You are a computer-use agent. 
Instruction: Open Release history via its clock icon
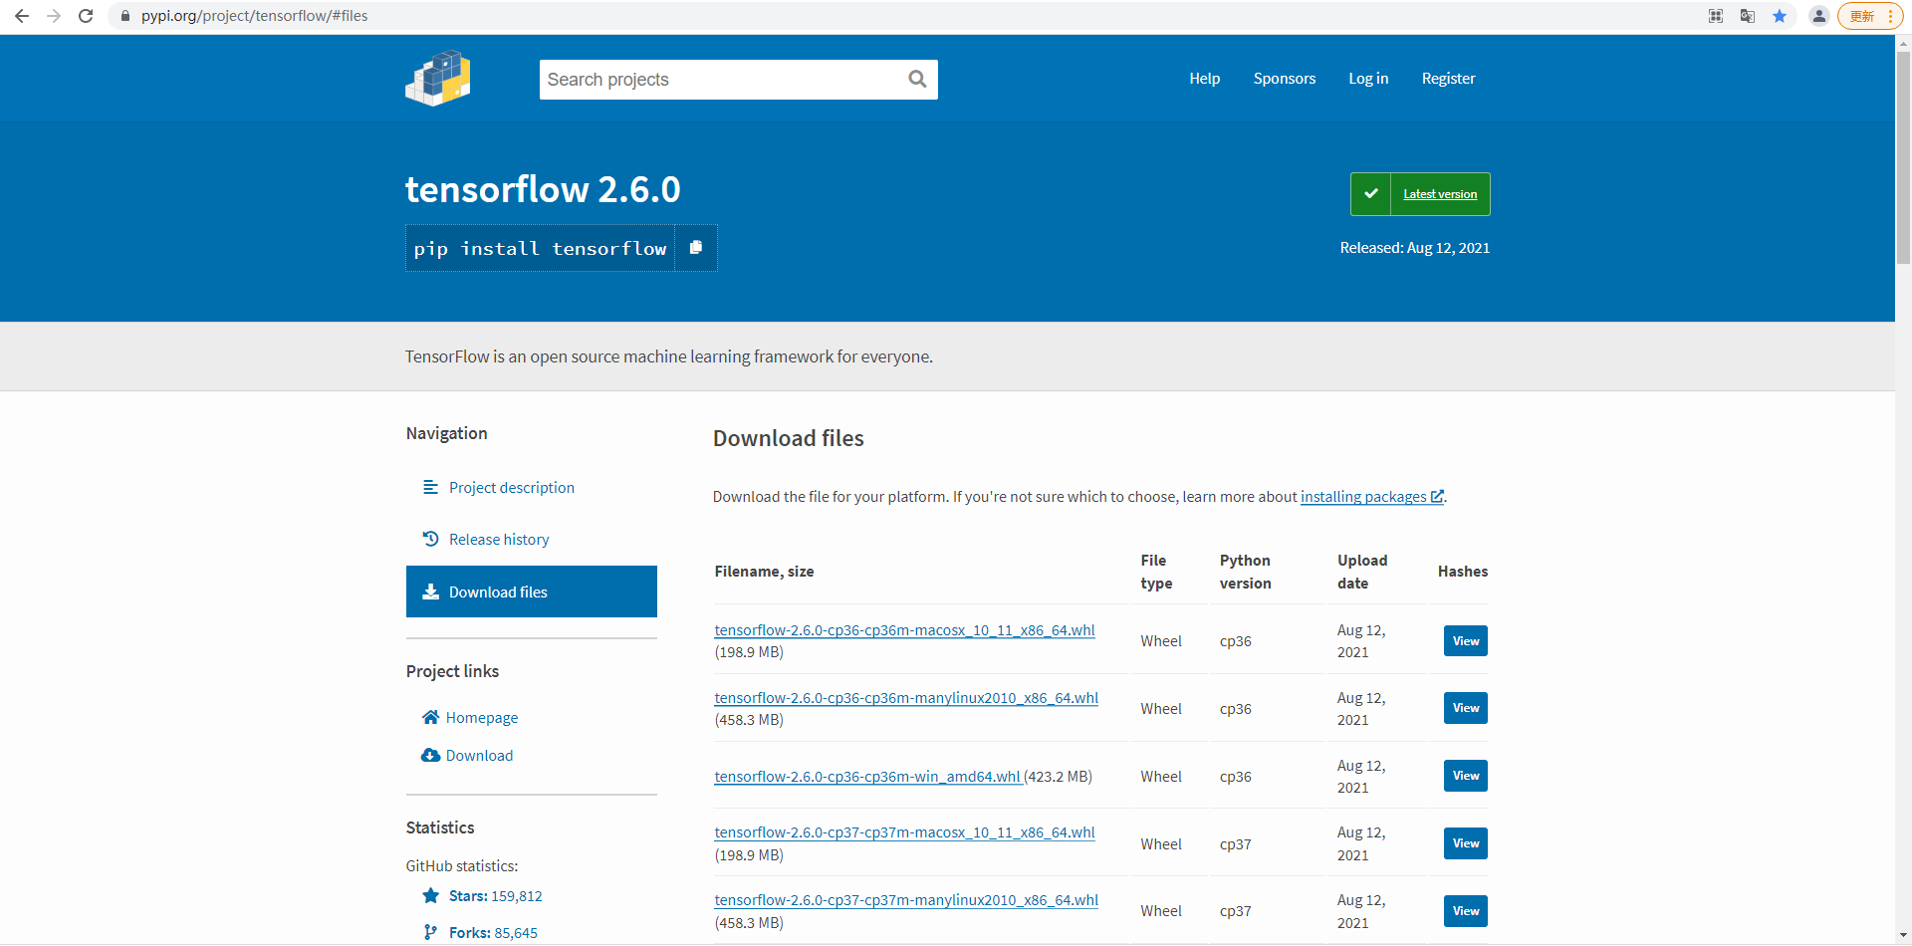[430, 538]
